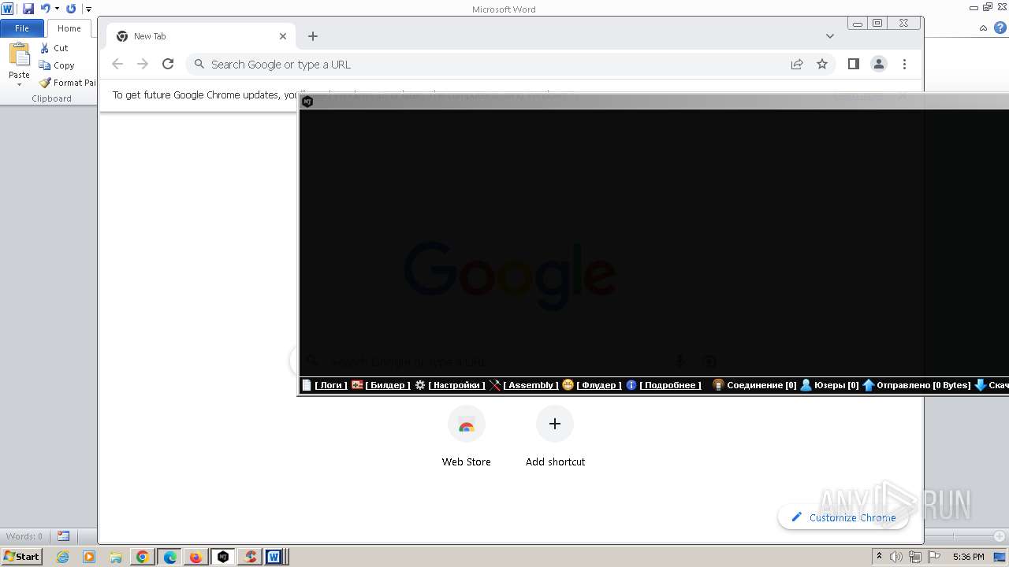Screen dimensions: 1009x567
Task: Click Words: 0 in Word status bar
Action: coord(24,536)
